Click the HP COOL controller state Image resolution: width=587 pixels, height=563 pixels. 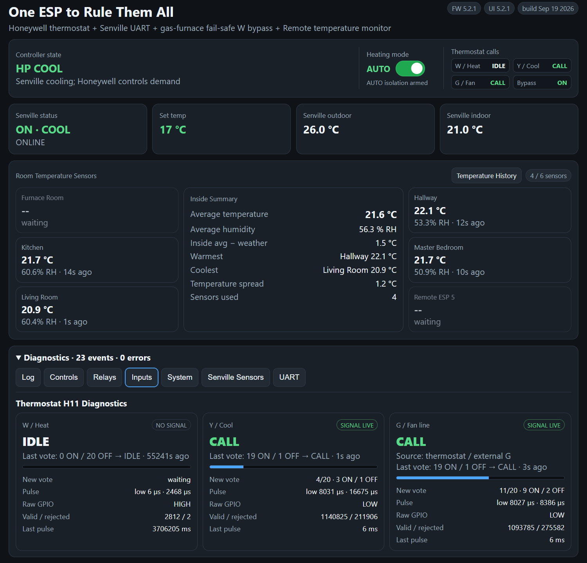tap(39, 69)
